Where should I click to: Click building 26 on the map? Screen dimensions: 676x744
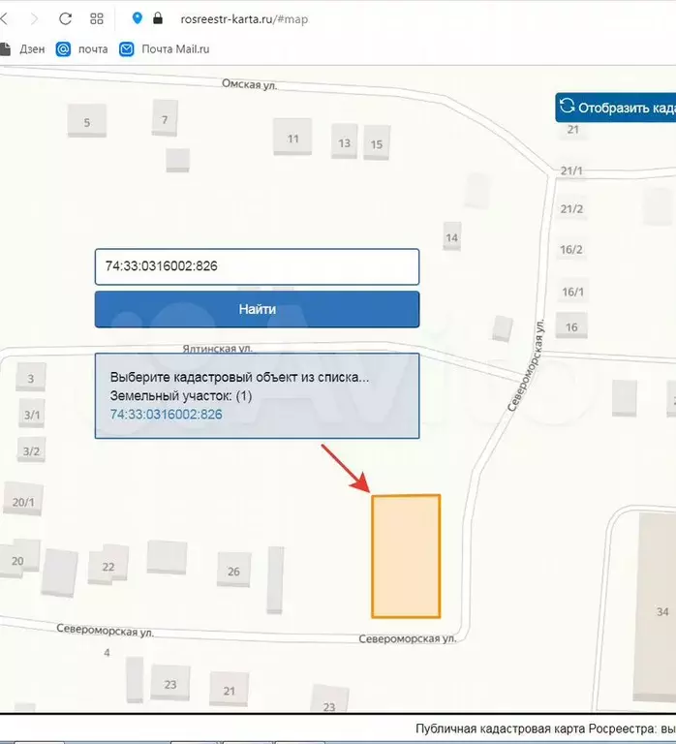233,571
